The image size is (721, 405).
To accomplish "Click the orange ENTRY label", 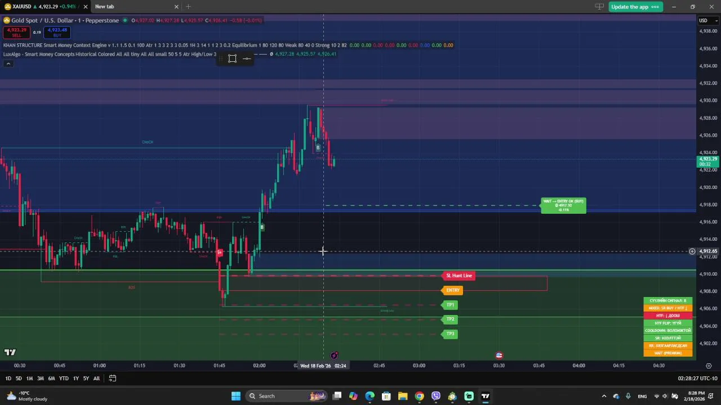I will (452, 290).
